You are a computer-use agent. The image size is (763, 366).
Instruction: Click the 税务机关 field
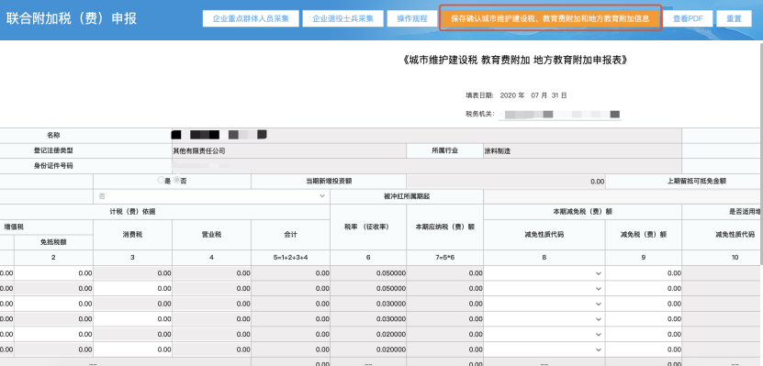point(559,115)
